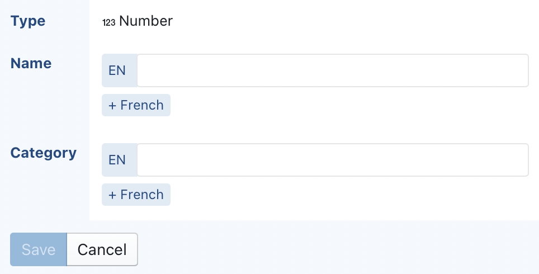Image resolution: width=539 pixels, height=274 pixels.
Task: Focus the Category English text field
Action: click(x=333, y=160)
